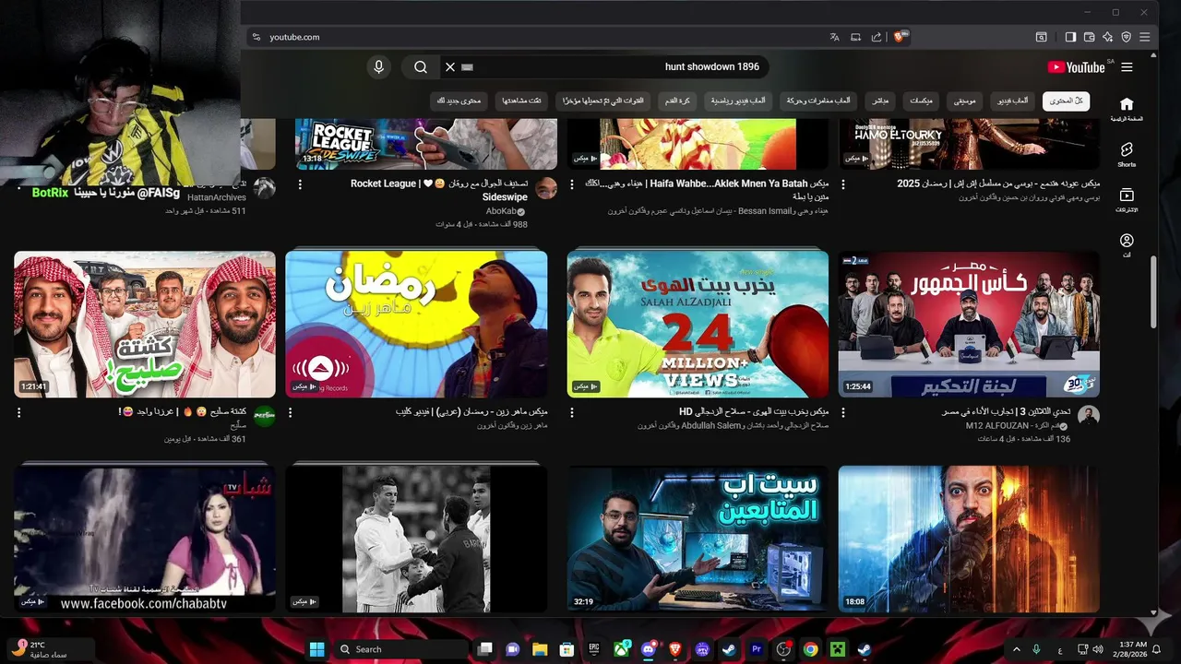This screenshot has height=664, width=1181.
Task: Play the كشتة صليح video thumbnail
Action: [145, 324]
